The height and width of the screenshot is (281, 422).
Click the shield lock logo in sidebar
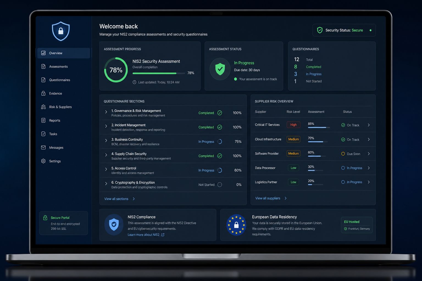(61, 31)
